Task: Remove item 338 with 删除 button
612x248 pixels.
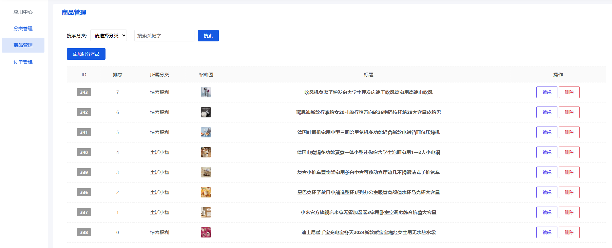Action: point(569,232)
